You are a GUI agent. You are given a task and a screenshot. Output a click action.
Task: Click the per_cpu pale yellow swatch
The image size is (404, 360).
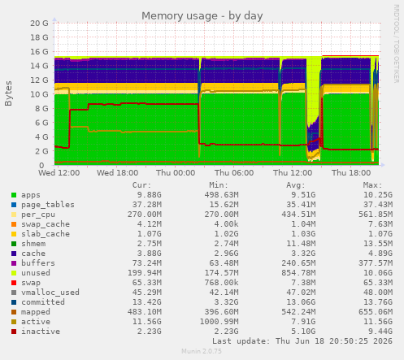[14, 215]
